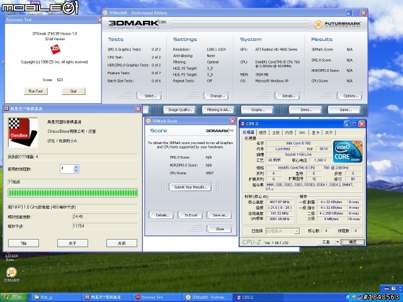
Task: Minimize the CPU-Z window
Action: 347,124
